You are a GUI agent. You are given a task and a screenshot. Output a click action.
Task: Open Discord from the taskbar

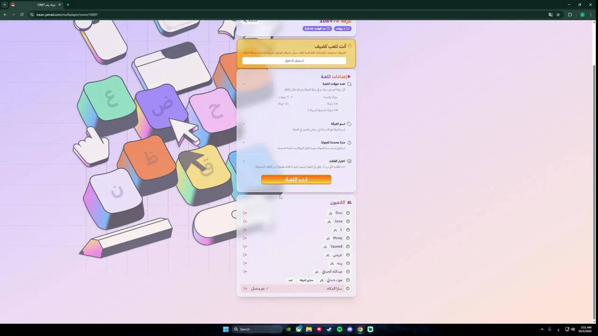pos(350,329)
